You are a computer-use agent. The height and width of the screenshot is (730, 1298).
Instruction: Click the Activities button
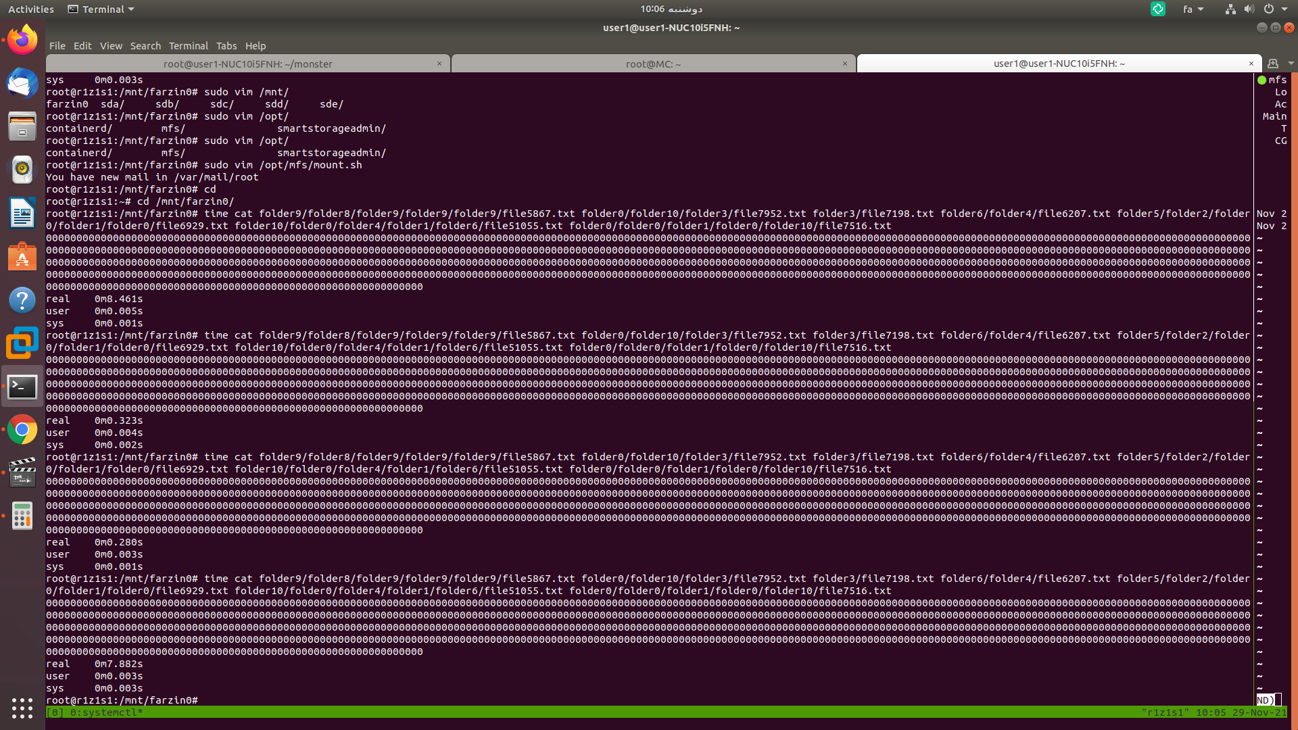click(x=31, y=9)
